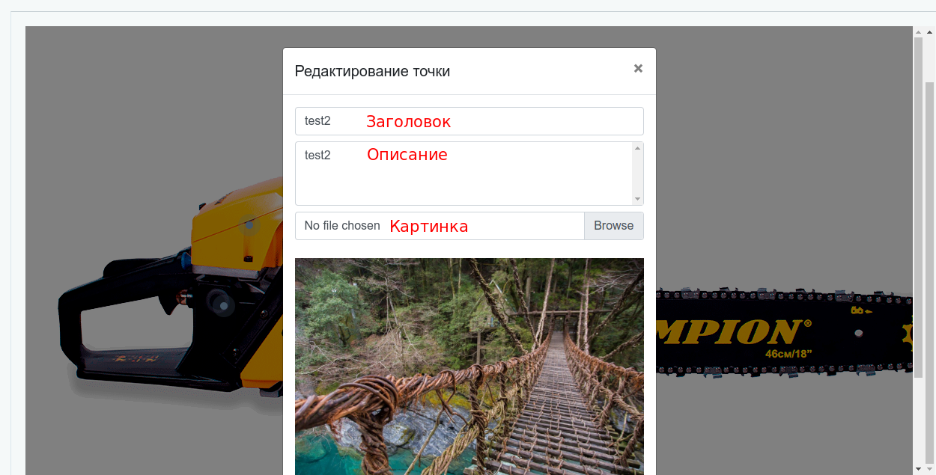Click the Browse button to pick an image
Viewport: 936px width, 475px height.
pos(613,225)
